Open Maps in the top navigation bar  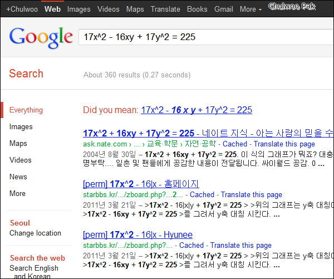coord(135,9)
